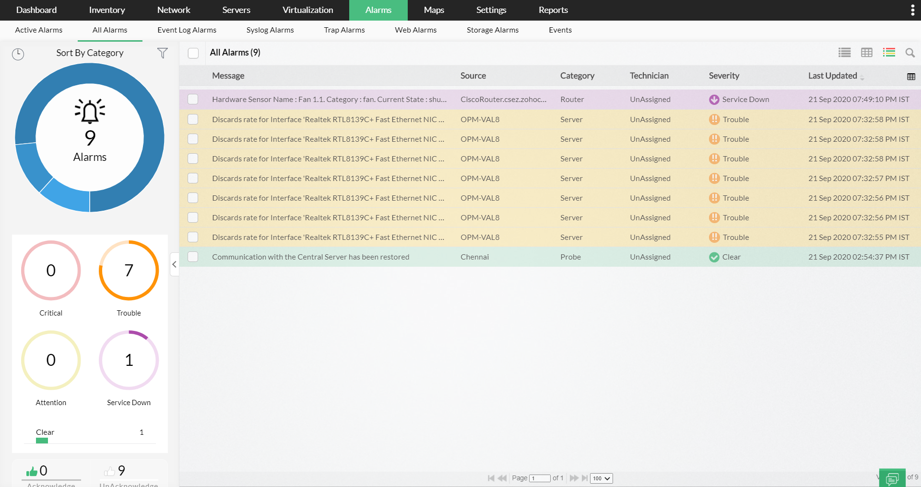Viewport: 921px width, 487px height.
Task: Open the Network menu
Action: (x=174, y=10)
